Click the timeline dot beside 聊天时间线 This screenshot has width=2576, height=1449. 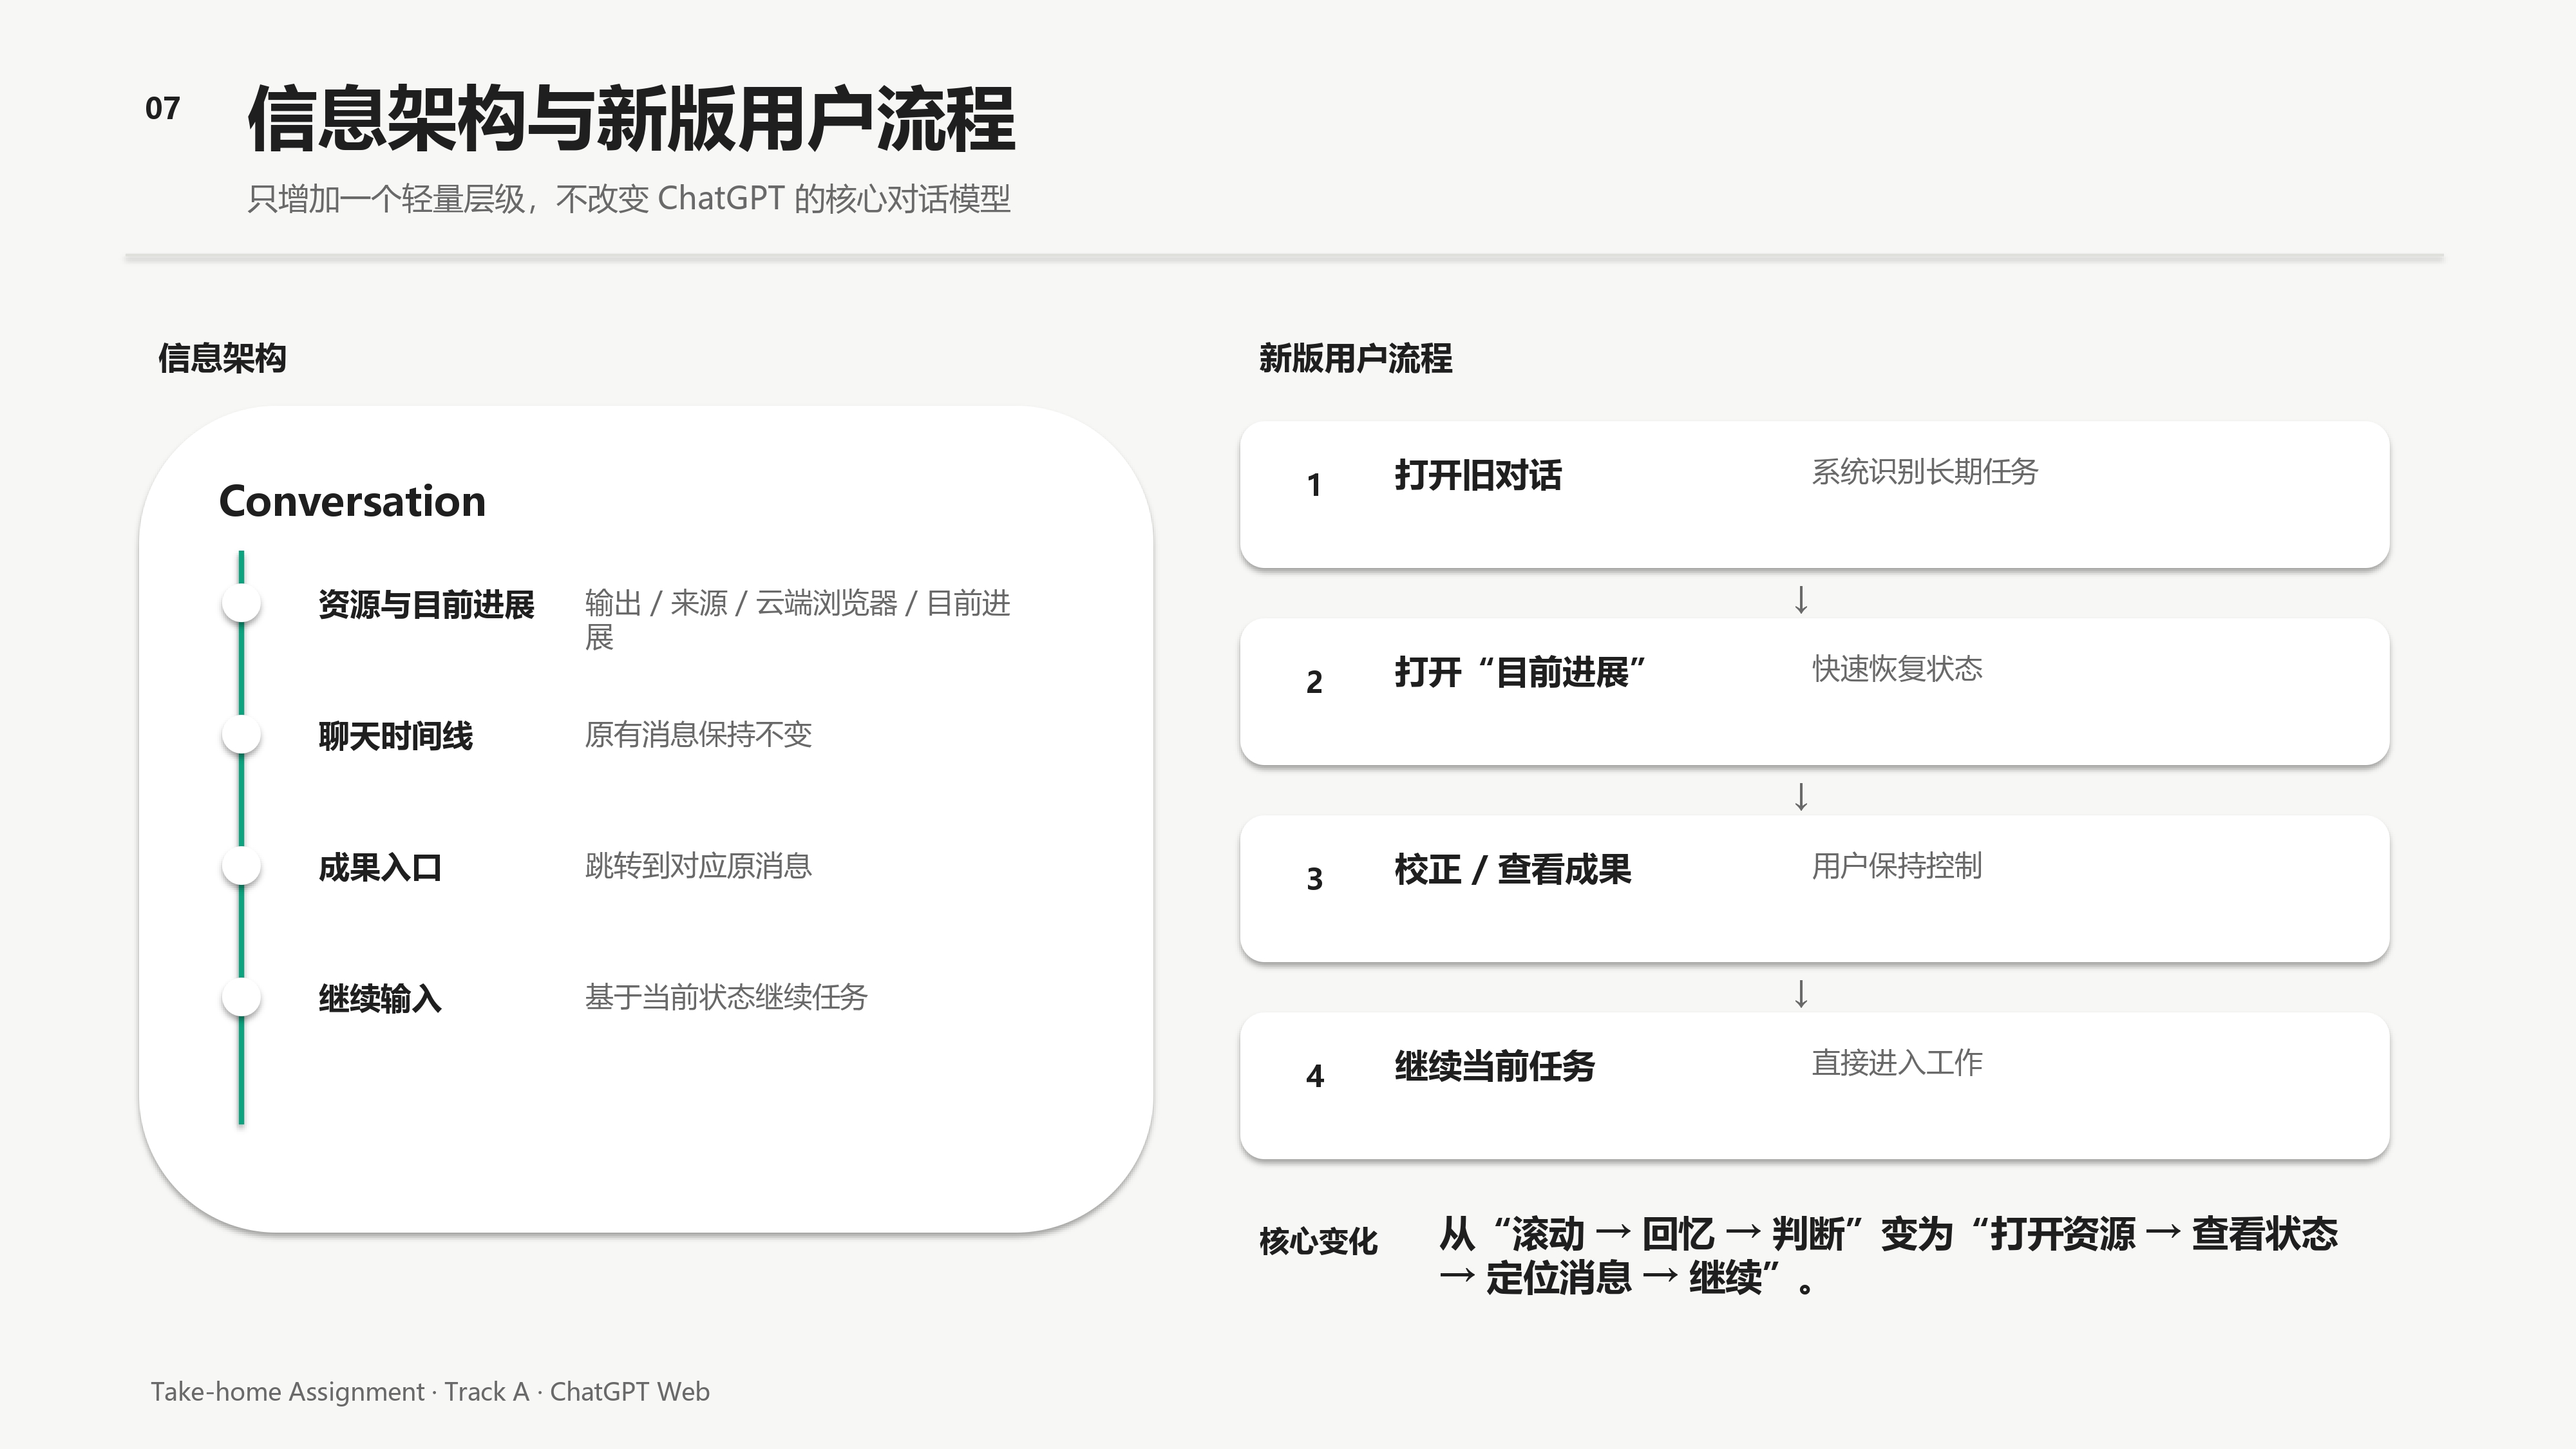point(241,734)
